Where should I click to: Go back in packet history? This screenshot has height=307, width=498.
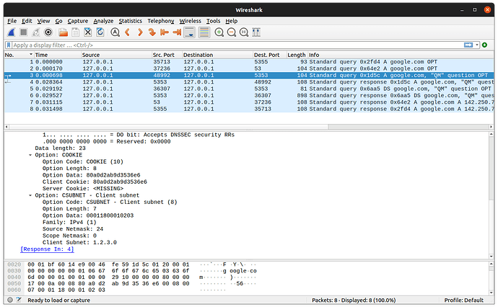pyautogui.click(x=128, y=32)
